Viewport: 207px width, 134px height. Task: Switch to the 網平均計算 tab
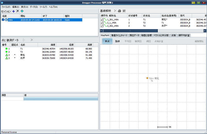coord(184,35)
